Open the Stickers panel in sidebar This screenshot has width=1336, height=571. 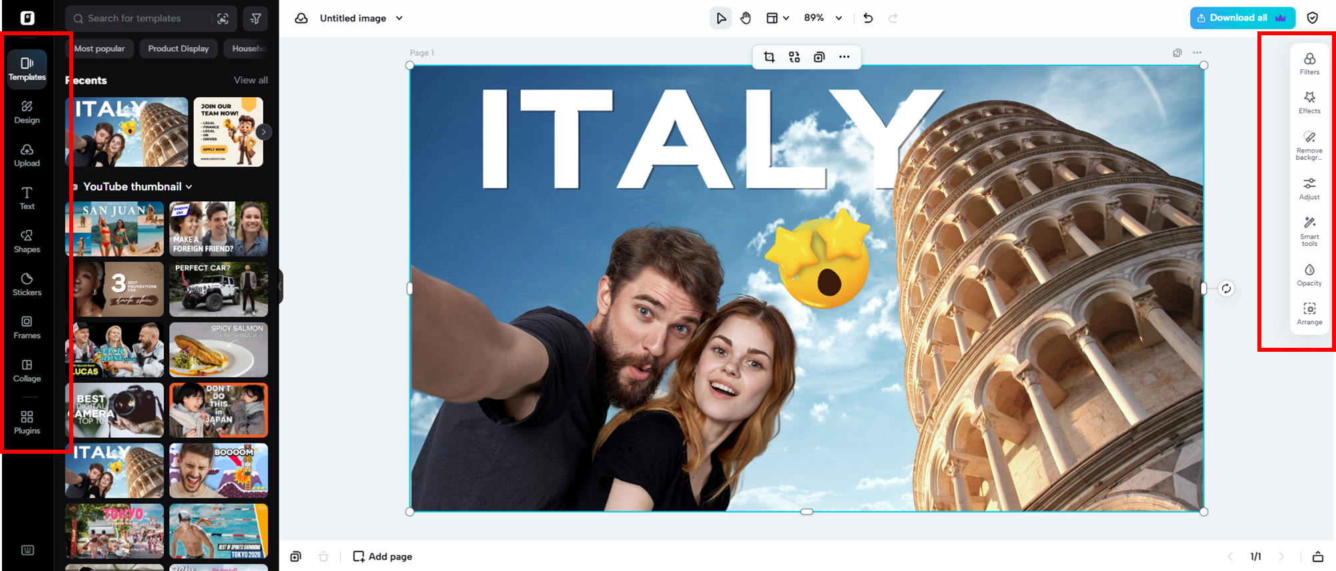click(x=27, y=283)
